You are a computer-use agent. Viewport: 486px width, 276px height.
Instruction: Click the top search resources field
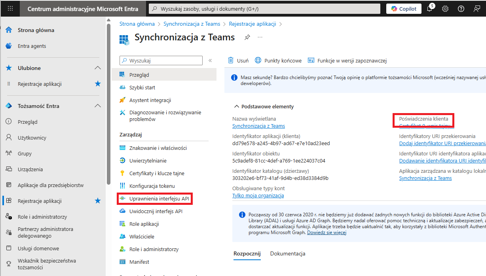click(264, 9)
